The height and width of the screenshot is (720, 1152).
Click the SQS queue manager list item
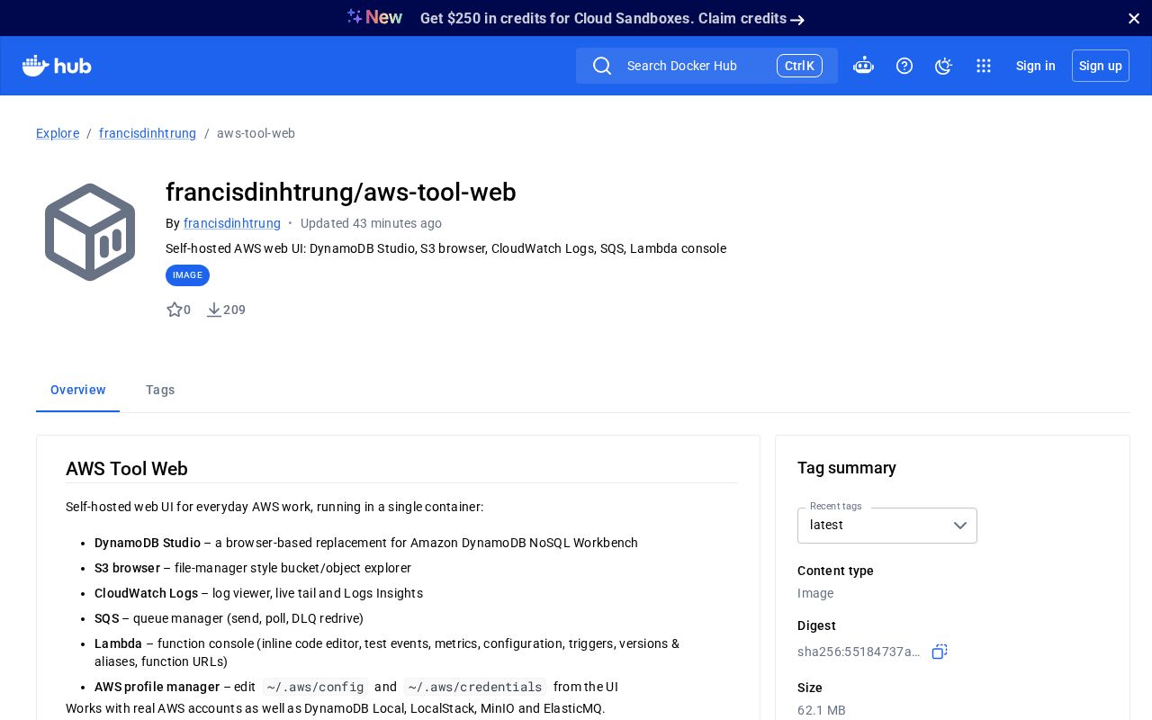pos(229,618)
